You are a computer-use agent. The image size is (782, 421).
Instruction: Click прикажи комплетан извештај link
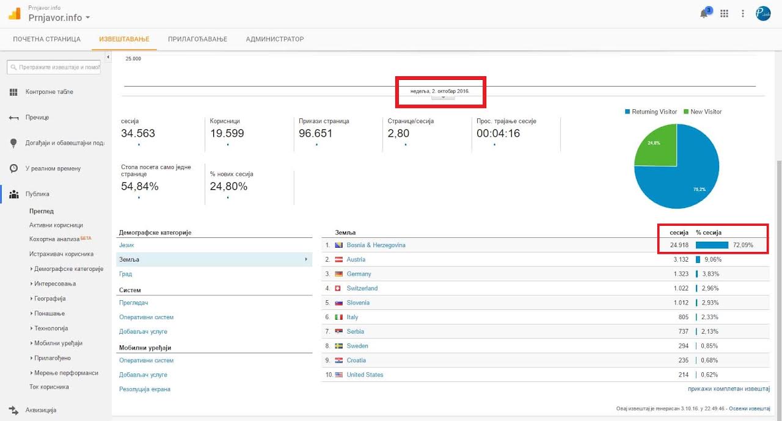[729, 389]
